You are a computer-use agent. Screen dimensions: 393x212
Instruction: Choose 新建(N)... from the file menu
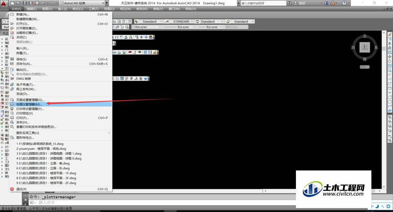click(61, 14)
